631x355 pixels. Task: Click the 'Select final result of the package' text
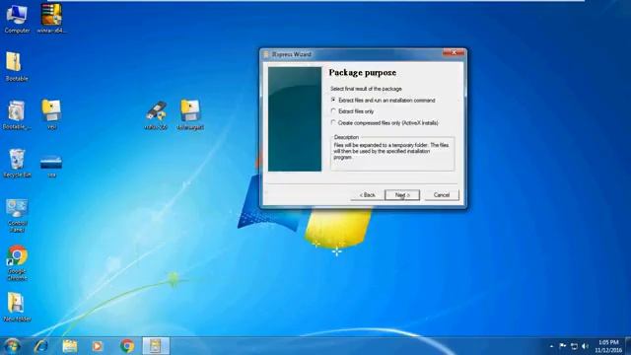click(366, 88)
